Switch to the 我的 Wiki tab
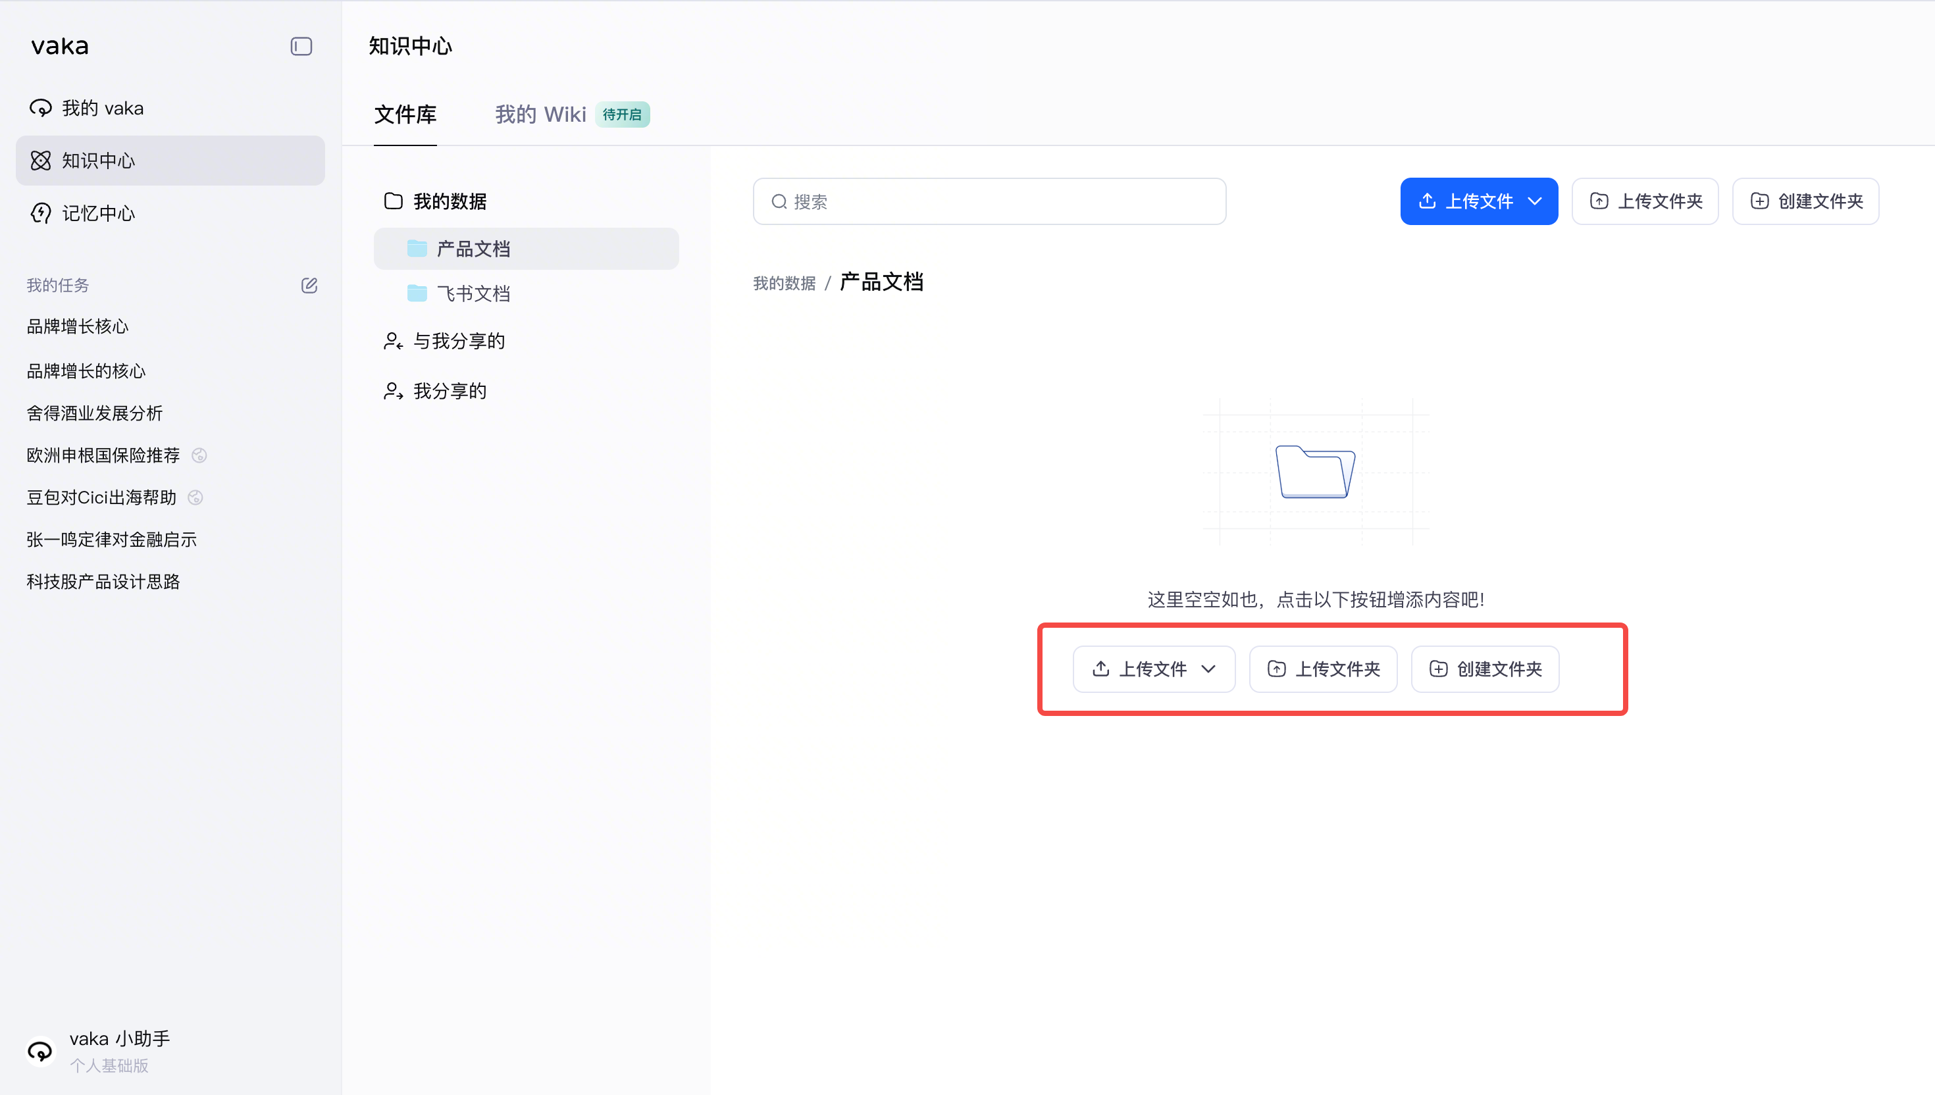This screenshot has height=1095, width=1935. [x=540, y=115]
